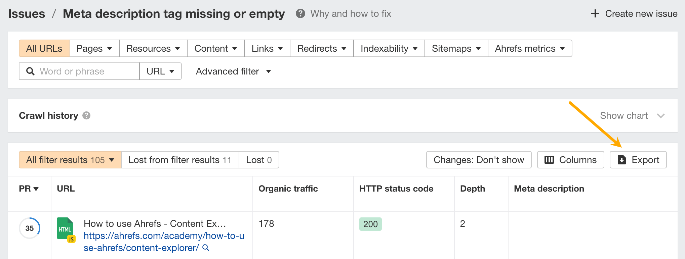Image resolution: width=685 pixels, height=259 pixels.
Task: Click the HTTP status code column header
Action: point(396,189)
